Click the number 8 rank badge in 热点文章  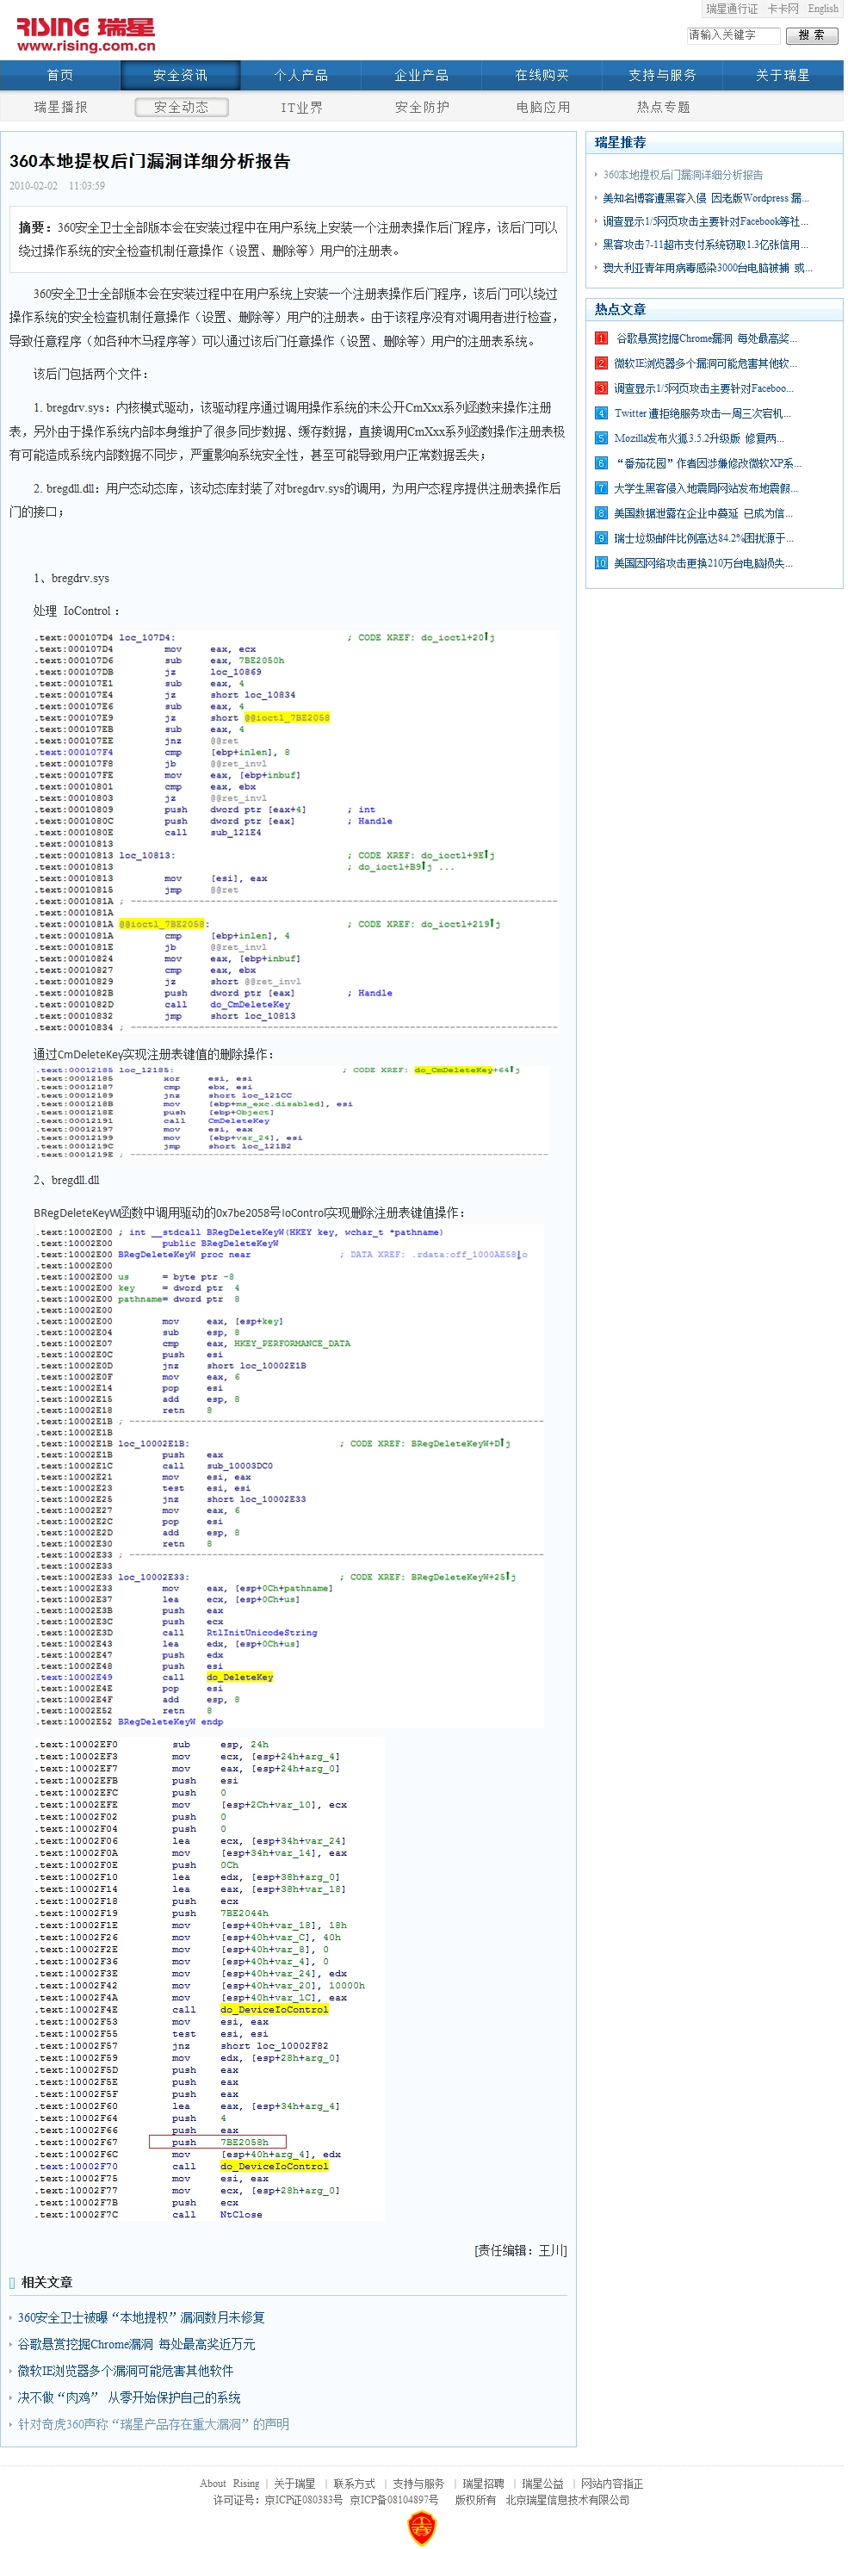(601, 513)
